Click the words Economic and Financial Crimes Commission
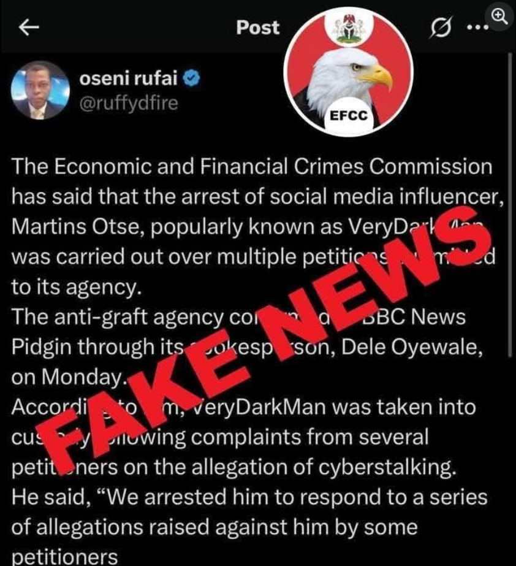This screenshot has height=566, width=516. pos(273,166)
